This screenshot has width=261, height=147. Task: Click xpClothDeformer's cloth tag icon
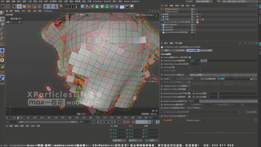coord(197,22)
